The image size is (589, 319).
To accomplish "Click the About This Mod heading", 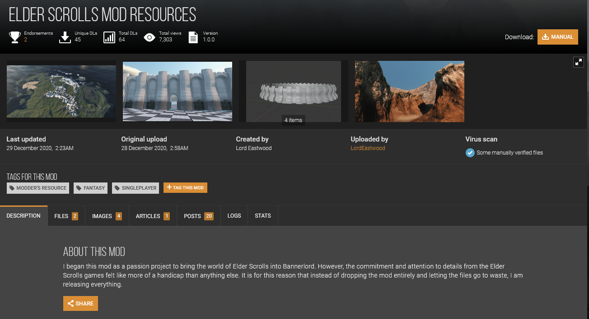I will tap(94, 251).
